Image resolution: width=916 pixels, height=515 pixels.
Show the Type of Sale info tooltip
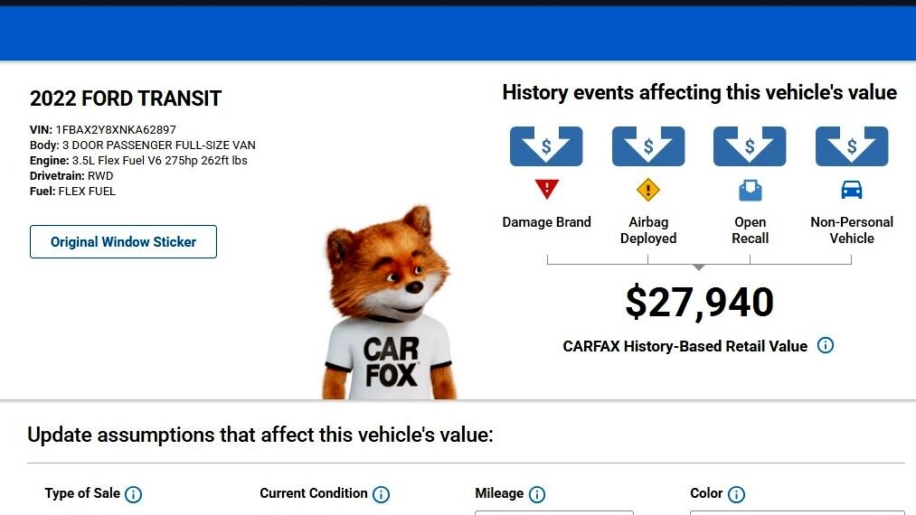pos(133,494)
